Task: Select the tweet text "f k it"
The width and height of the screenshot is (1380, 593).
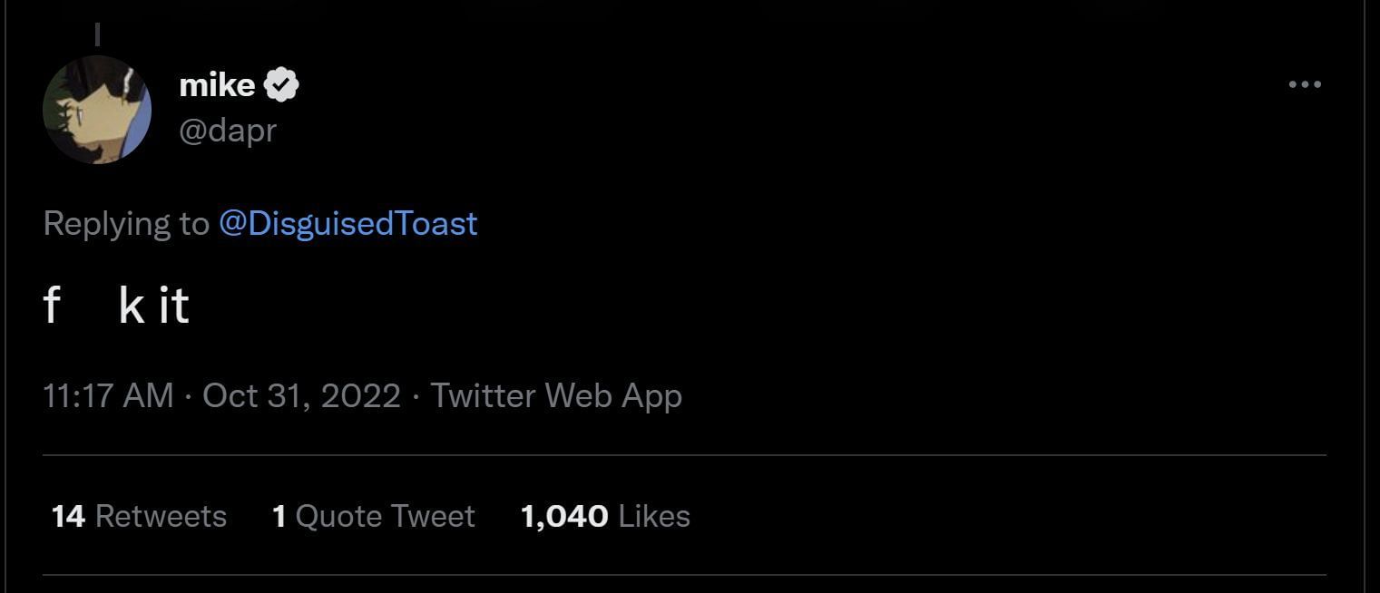Action: 115,306
